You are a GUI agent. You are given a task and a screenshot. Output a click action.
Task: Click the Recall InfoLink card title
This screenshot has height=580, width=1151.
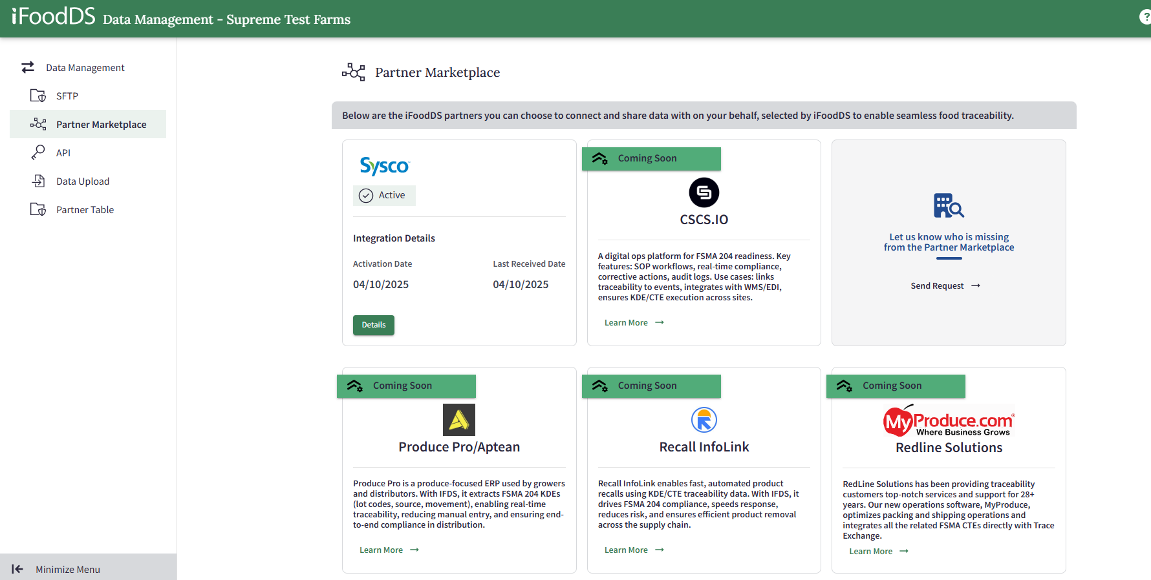(x=704, y=447)
